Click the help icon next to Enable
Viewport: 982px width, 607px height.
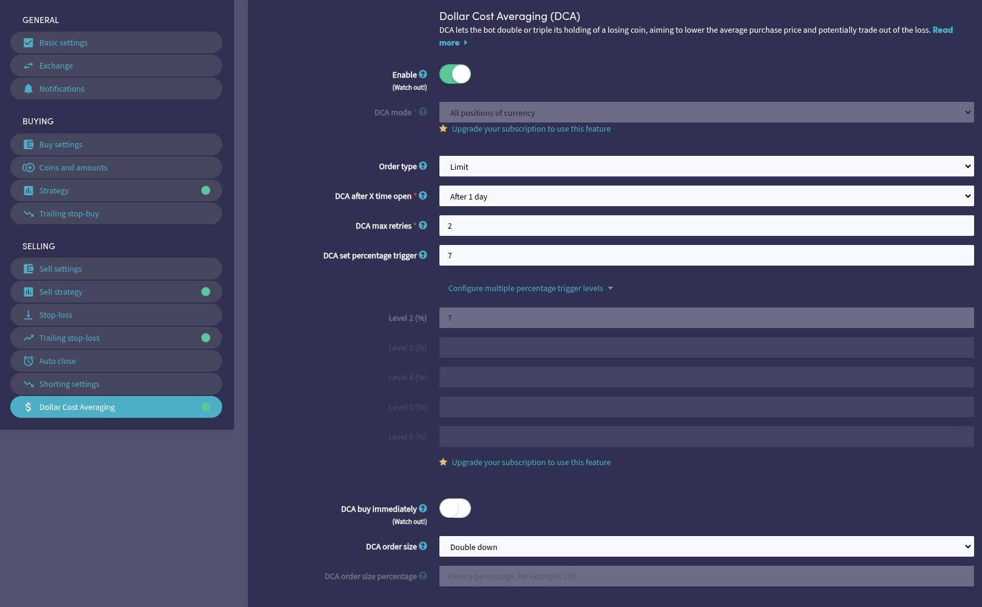[423, 75]
